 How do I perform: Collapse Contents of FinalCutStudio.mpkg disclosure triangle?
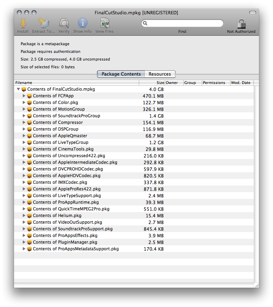click(x=19, y=89)
